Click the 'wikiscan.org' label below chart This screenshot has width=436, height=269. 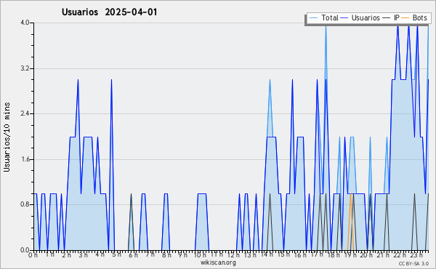tap(218, 262)
